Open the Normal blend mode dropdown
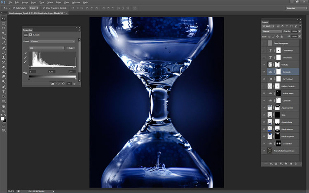 pyautogui.click(x=272, y=31)
